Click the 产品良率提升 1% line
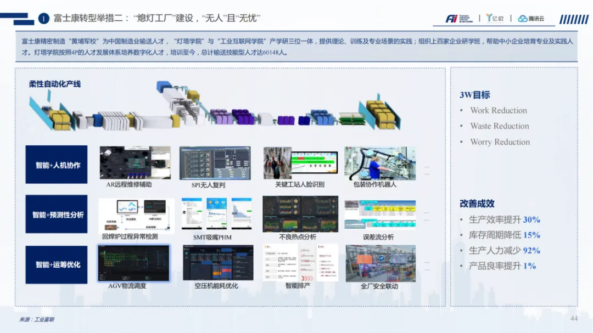The width and height of the screenshot is (593, 333). coord(502,266)
